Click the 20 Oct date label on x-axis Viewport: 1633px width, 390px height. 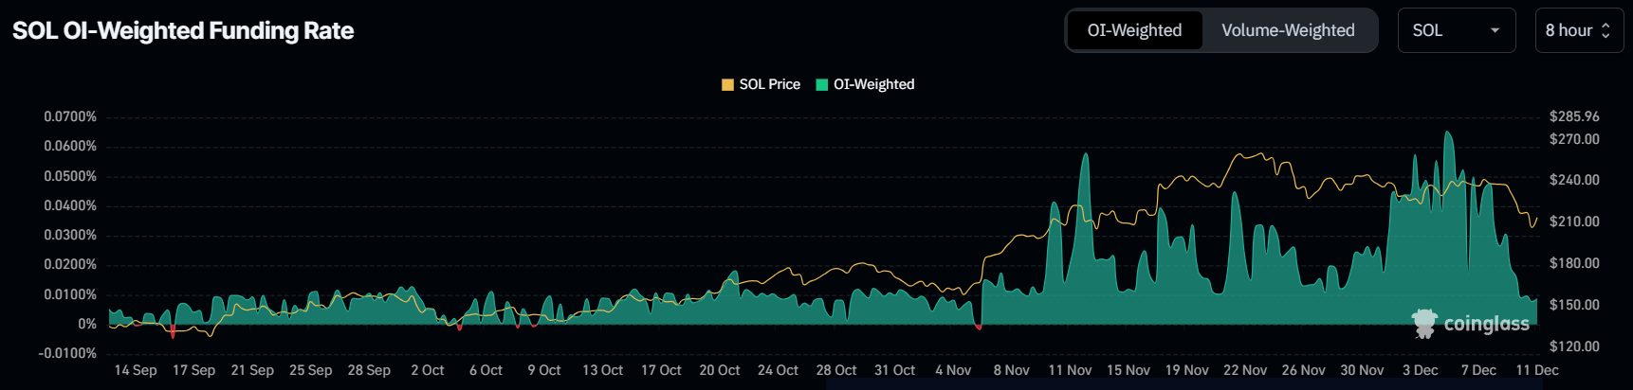(719, 370)
